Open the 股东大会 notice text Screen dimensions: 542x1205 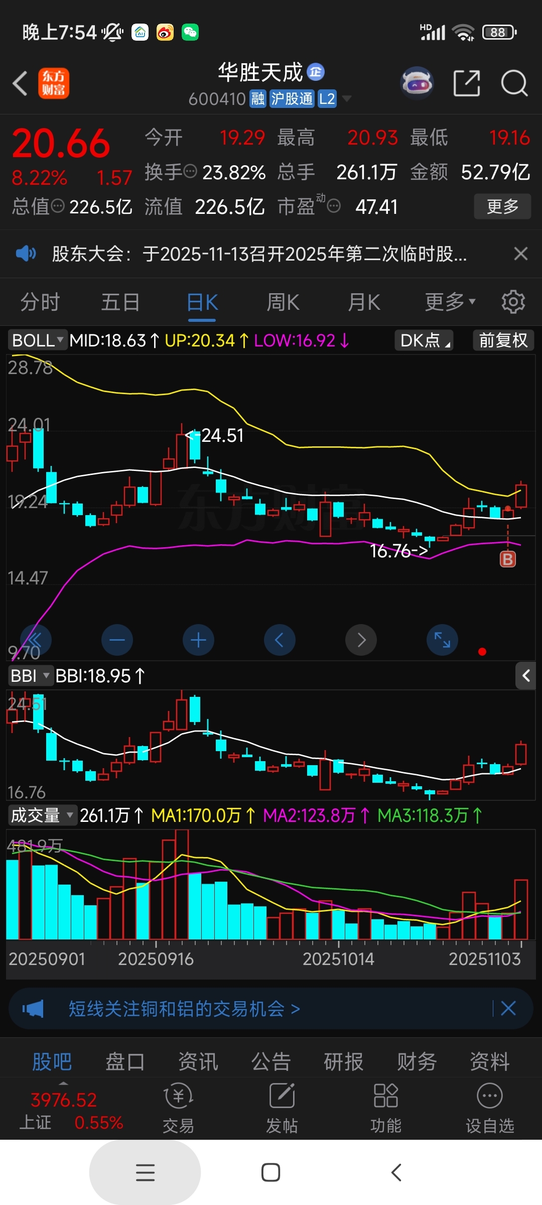click(x=259, y=254)
